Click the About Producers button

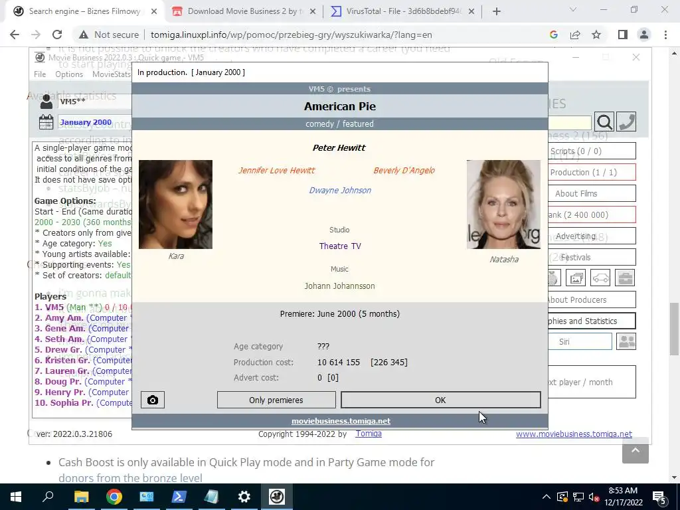point(592,299)
